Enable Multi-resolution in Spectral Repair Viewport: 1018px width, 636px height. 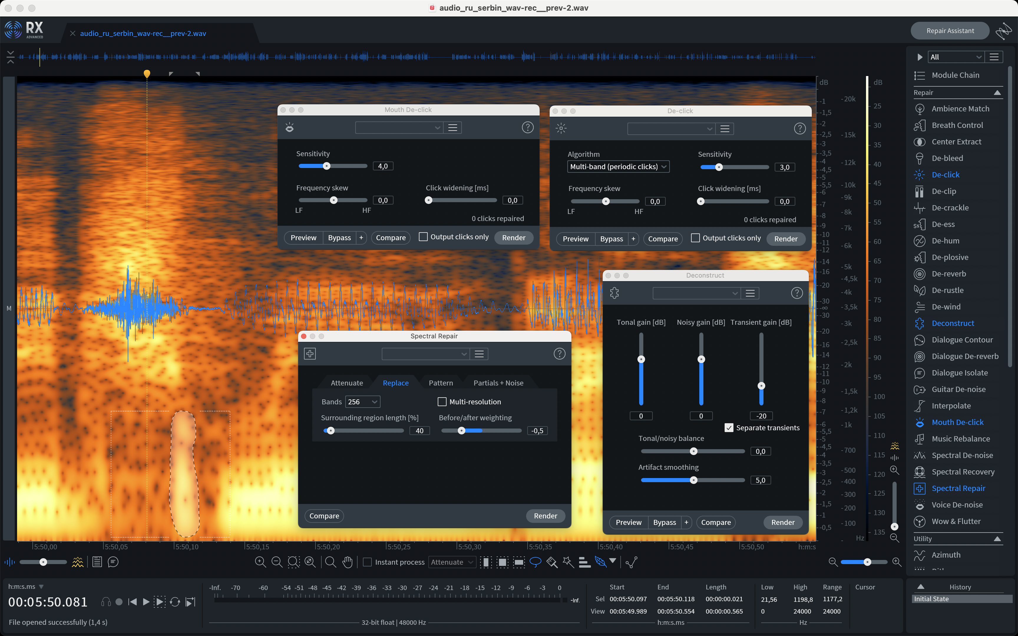[x=442, y=402]
